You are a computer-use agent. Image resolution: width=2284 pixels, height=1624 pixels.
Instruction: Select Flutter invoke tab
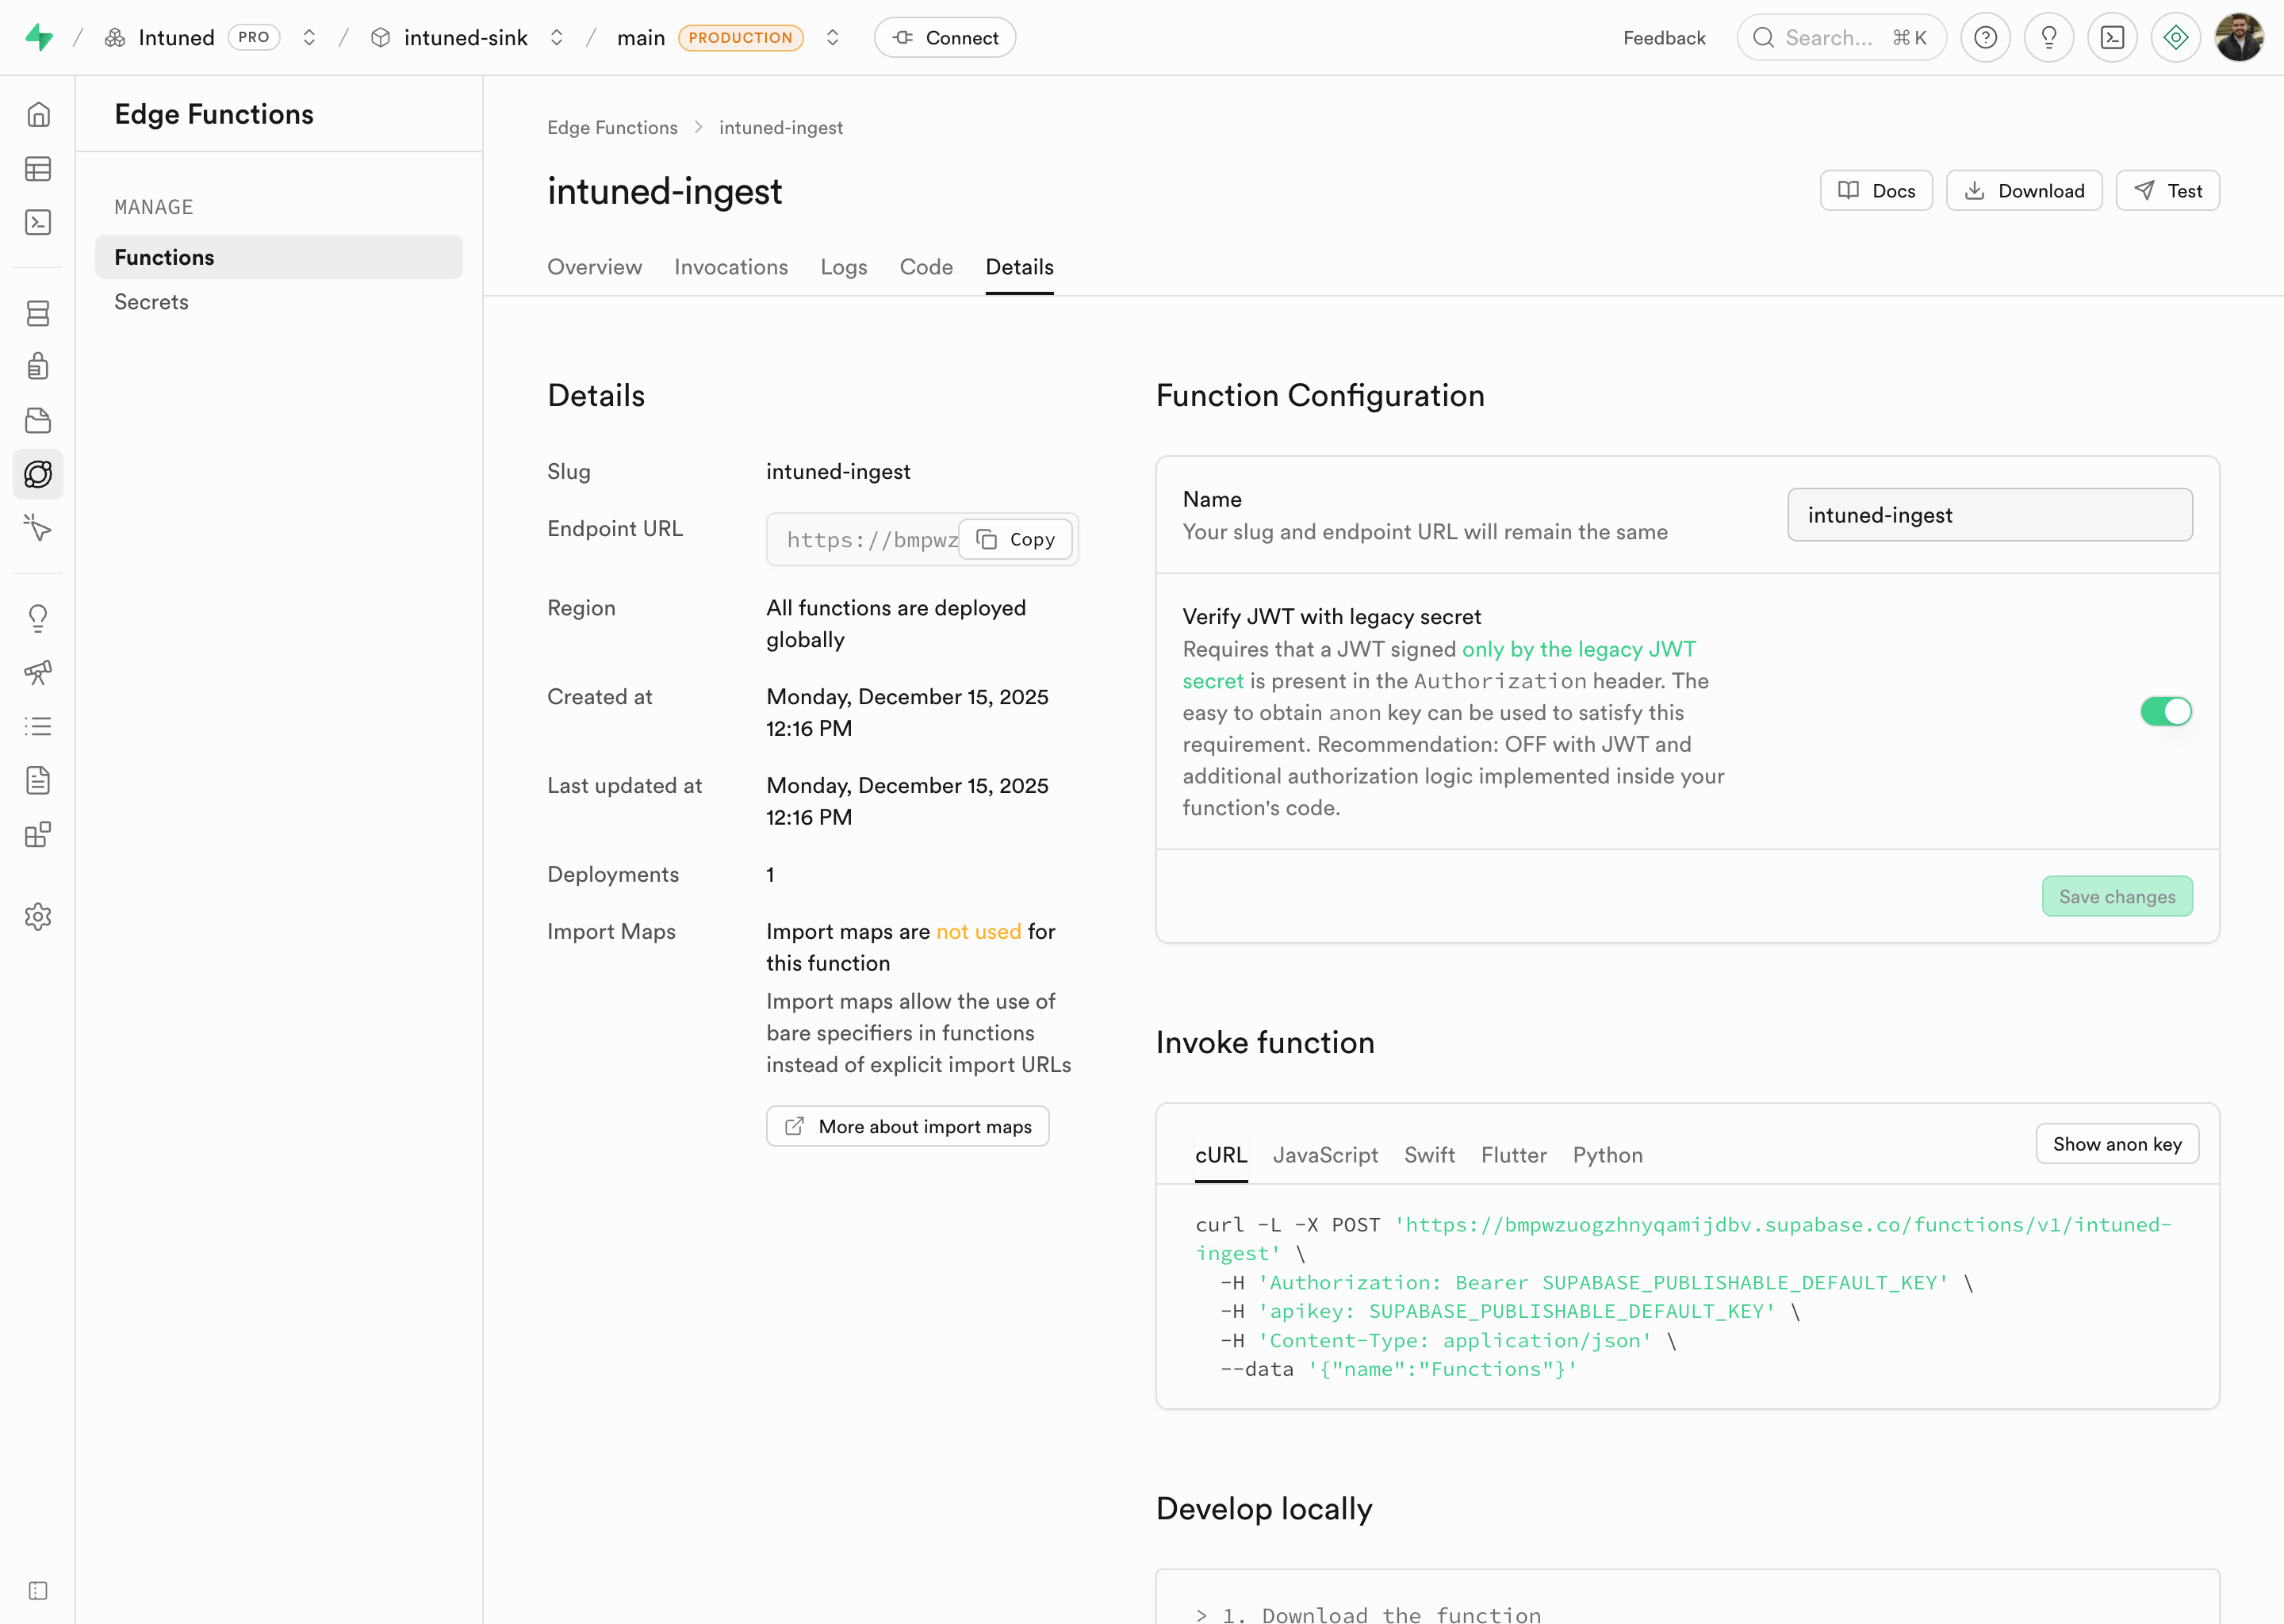click(x=1513, y=1155)
